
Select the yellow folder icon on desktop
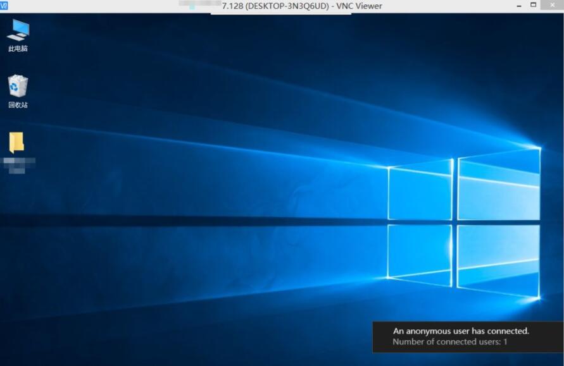click(x=16, y=142)
